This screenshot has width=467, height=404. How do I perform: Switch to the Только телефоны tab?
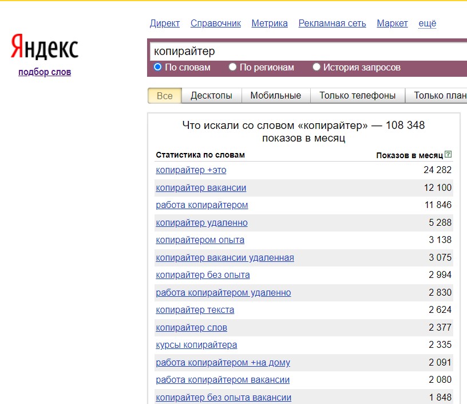tap(357, 95)
